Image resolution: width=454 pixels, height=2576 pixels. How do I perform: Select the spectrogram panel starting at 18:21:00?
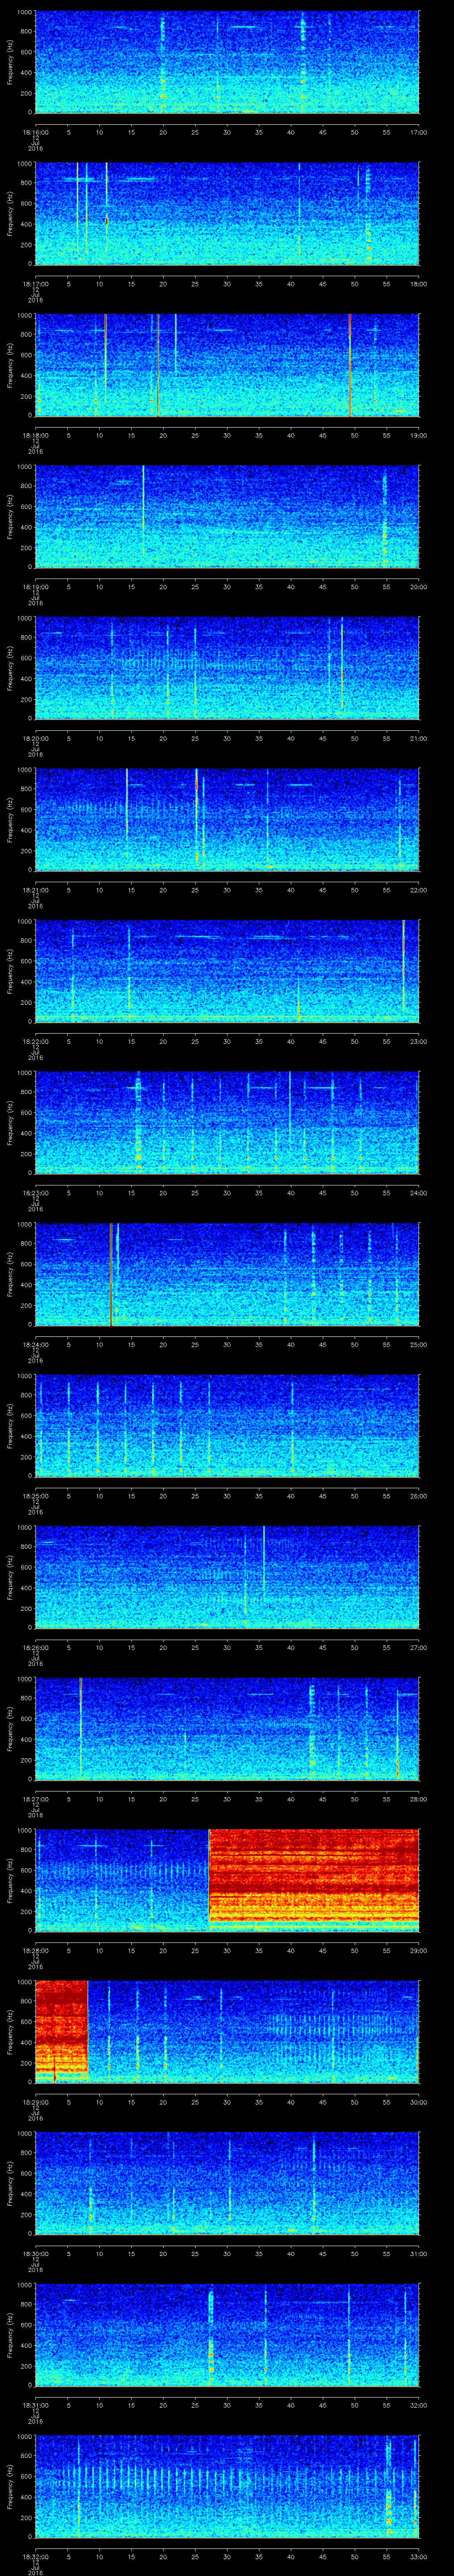[x=227, y=820]
